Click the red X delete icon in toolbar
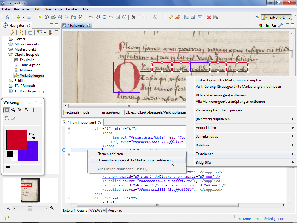Viewport: 297px width, 223px height. pos(209,17)
